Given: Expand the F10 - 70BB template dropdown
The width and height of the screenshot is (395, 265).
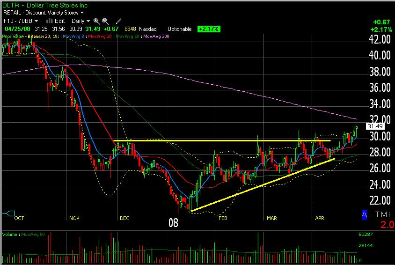Looking at the screenshot, I should click(21, 21).
